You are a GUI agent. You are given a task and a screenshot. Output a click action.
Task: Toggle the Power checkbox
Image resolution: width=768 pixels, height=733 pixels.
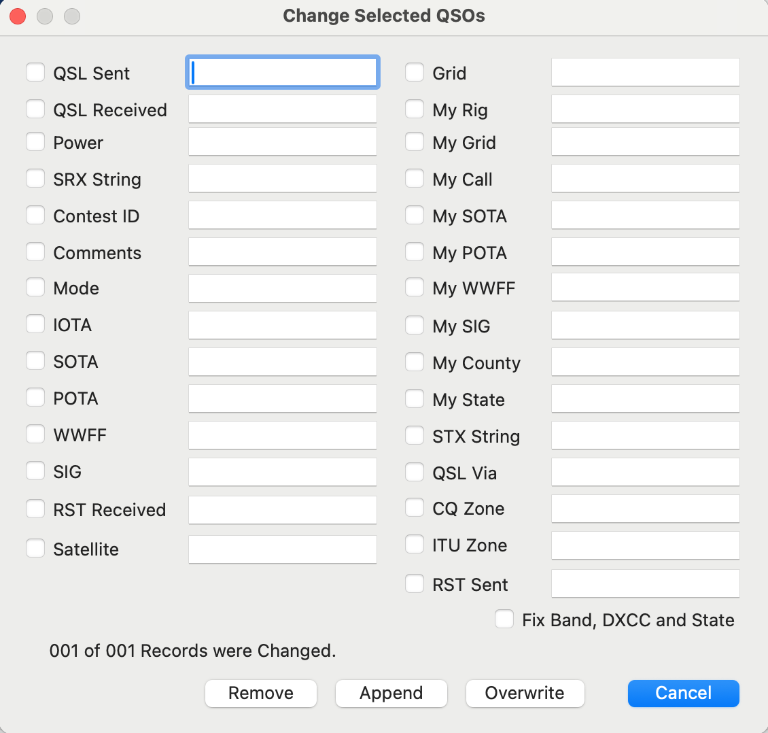[35, 141]
